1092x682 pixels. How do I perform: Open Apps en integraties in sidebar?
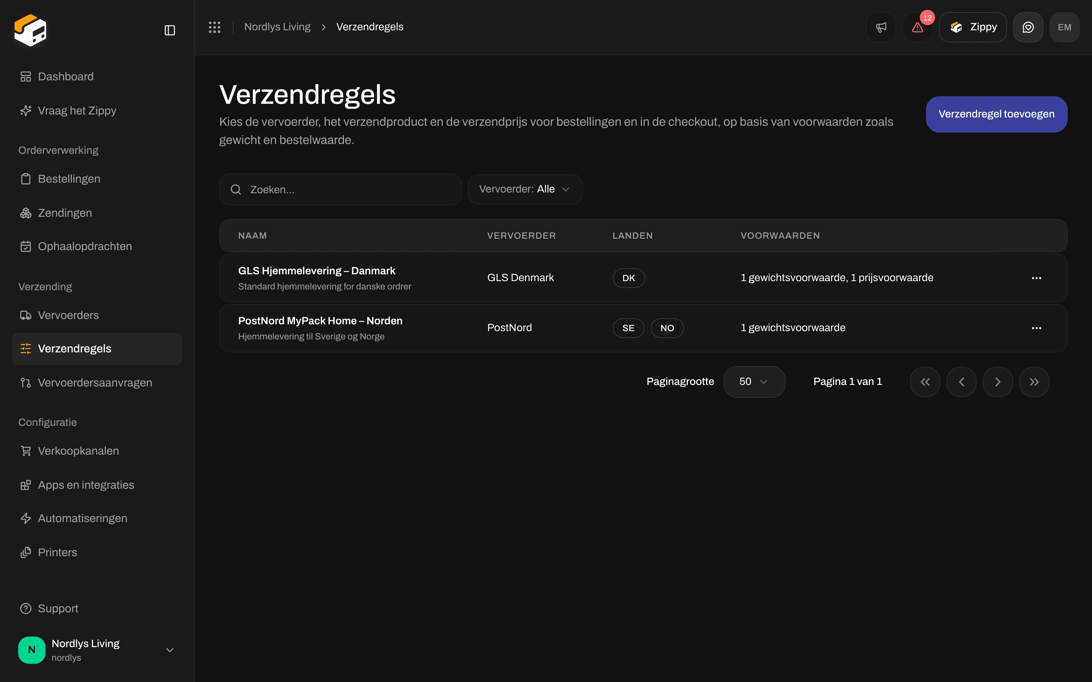point(97,485)
